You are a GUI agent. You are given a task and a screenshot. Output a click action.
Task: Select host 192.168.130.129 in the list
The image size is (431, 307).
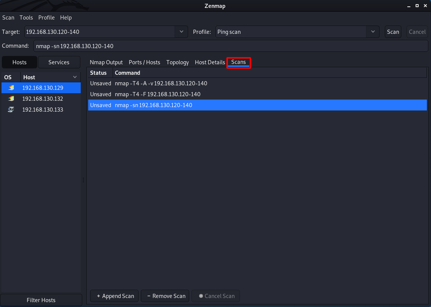(41, 88)
